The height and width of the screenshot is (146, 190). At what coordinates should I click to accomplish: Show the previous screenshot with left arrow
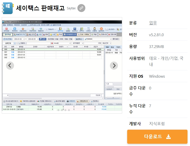[10, 66]
